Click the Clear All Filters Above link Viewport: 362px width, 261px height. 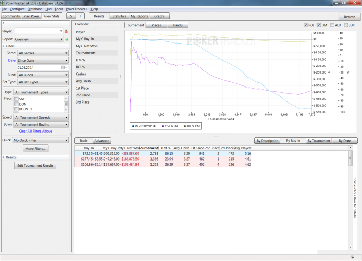35,131
